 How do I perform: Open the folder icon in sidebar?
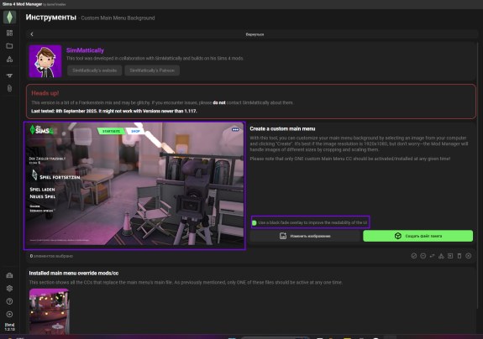[x=9, y=46]
